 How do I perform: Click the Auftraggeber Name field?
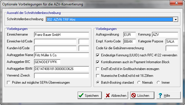point(61,55)
